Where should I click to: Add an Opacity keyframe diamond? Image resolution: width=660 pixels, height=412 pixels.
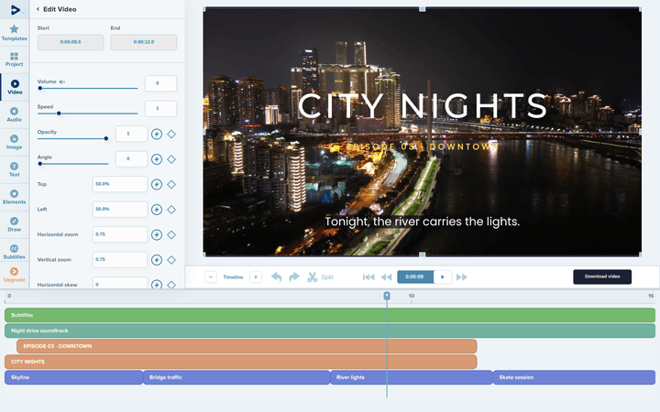(171, 134)
